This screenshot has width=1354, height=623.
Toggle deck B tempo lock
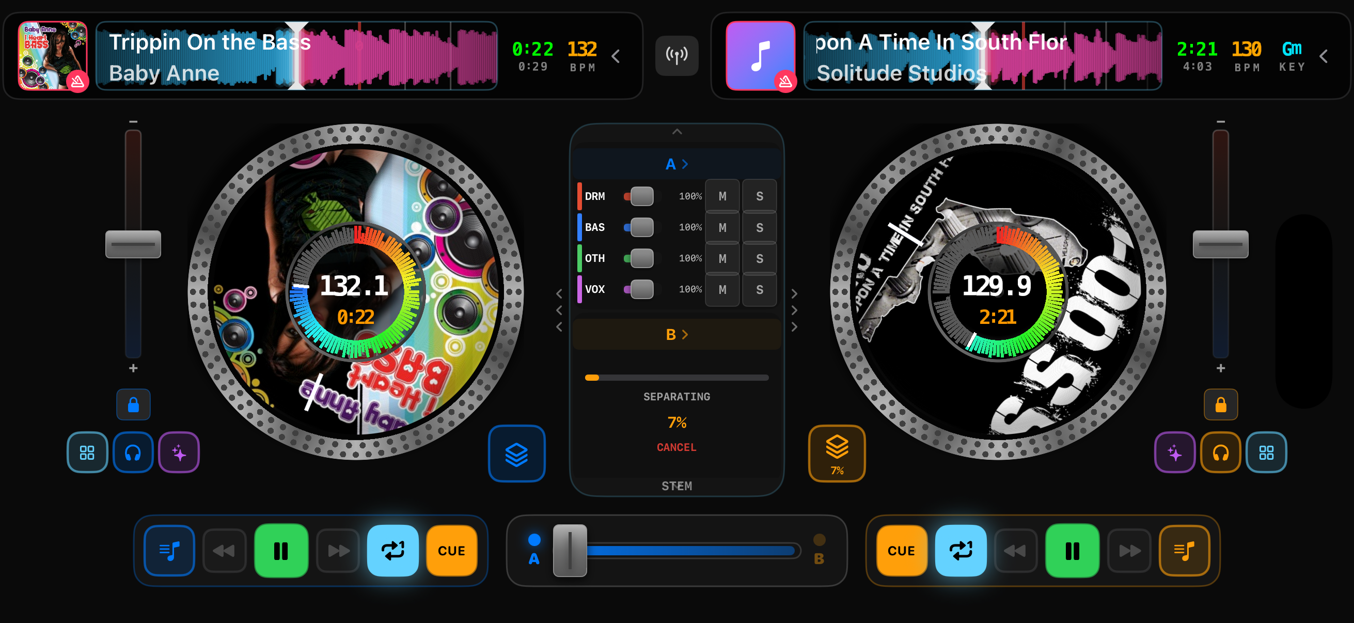(1221, 404)
